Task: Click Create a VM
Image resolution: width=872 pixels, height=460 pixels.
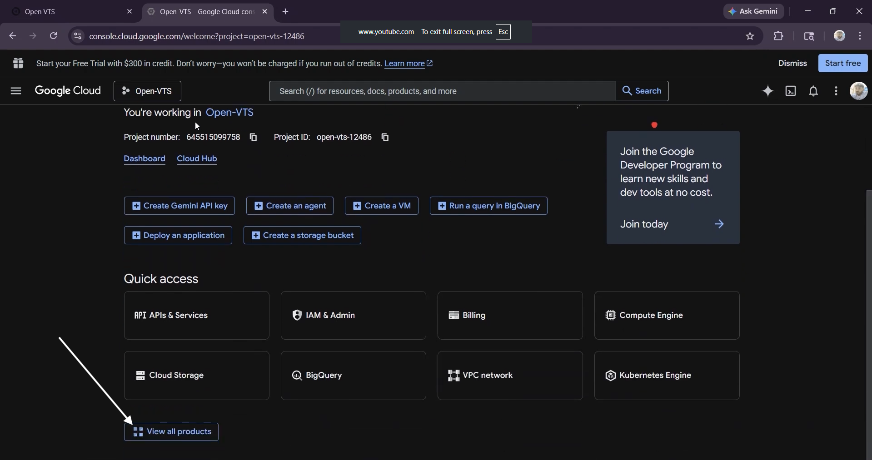Action: (x=382, y=206)
